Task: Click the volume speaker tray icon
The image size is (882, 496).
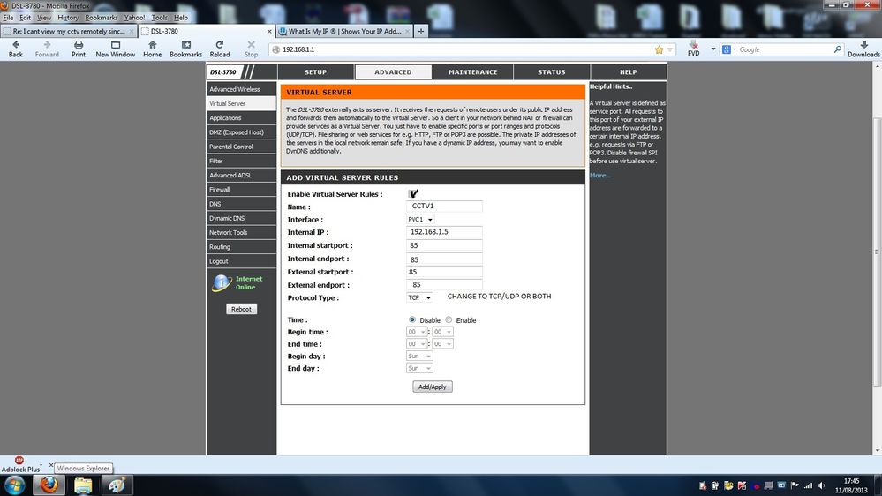Action: click(822, 485)
